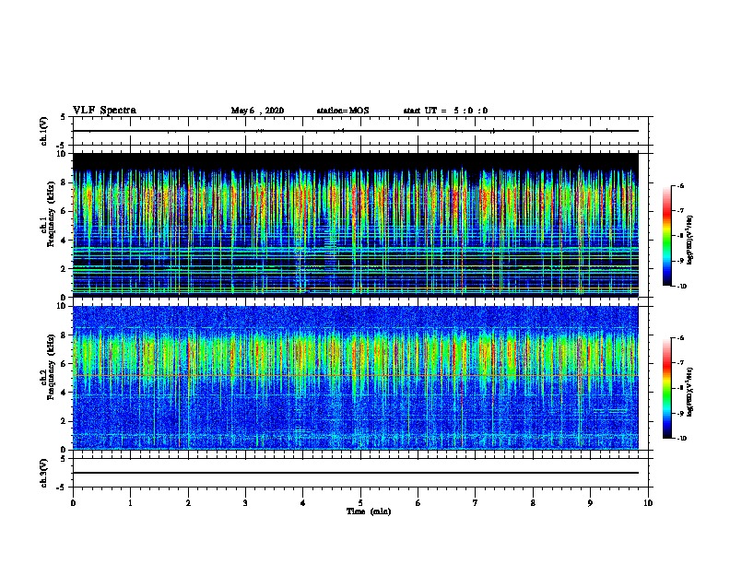Click the "Time (min)" x-axis label
Viewport: 730px width, 564px height.
click(369, 511)
